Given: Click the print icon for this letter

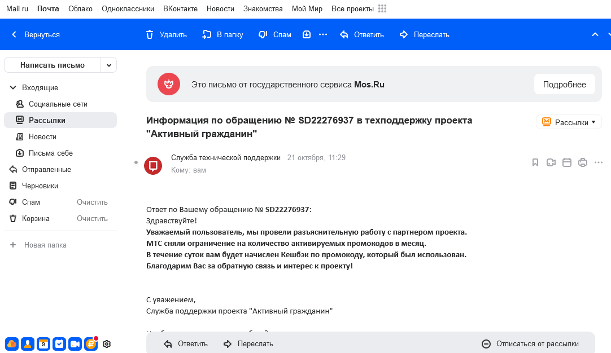Looking at the screenshot, I should coord(583,162).
